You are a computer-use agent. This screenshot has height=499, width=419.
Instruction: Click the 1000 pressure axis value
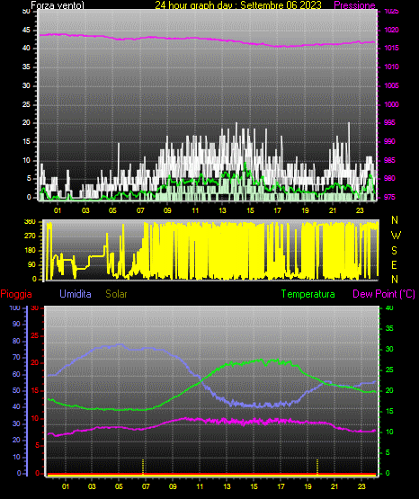click(392, 104)
